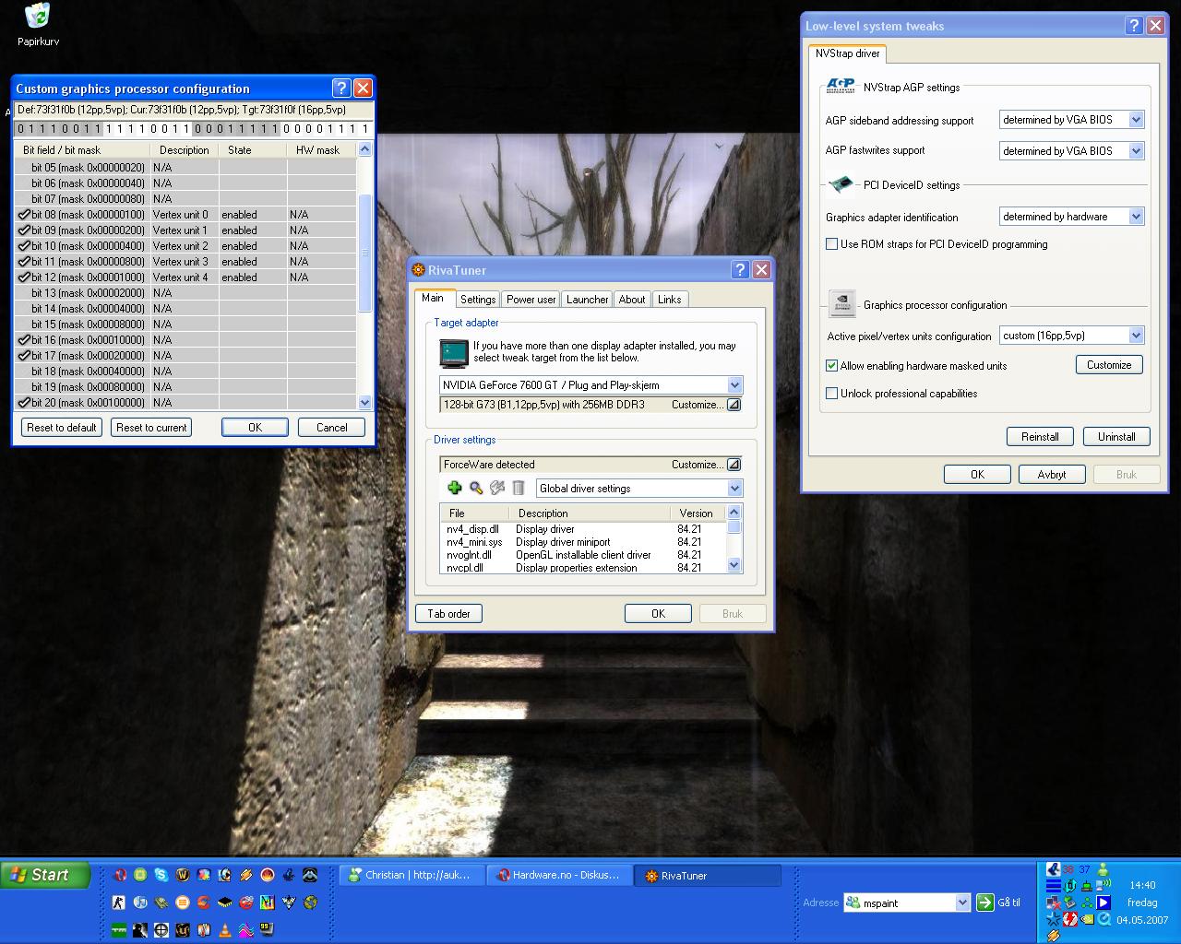The width and height of the screenshot is (1181, 944).
Task: Toggle bit 08 Vertex unit 0 checkmark
Action: point(24,215)
